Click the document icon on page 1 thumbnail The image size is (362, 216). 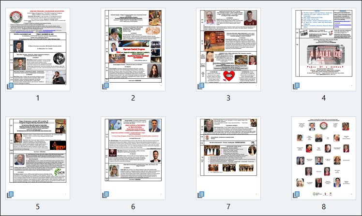[11, 86]
